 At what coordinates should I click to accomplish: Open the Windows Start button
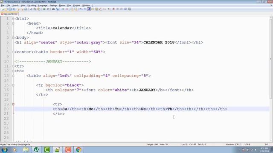(4, 150)
